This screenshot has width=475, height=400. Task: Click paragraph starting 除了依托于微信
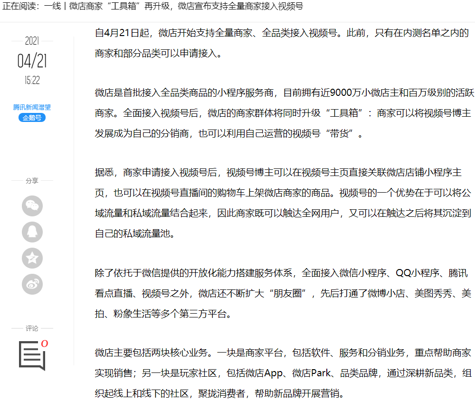(283, 293)
